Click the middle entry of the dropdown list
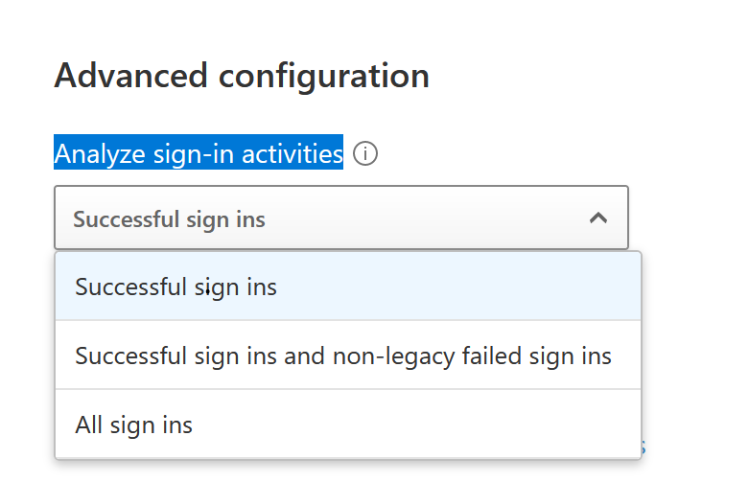This screenshot has width=749, height=482. click(x=348, y=356)
